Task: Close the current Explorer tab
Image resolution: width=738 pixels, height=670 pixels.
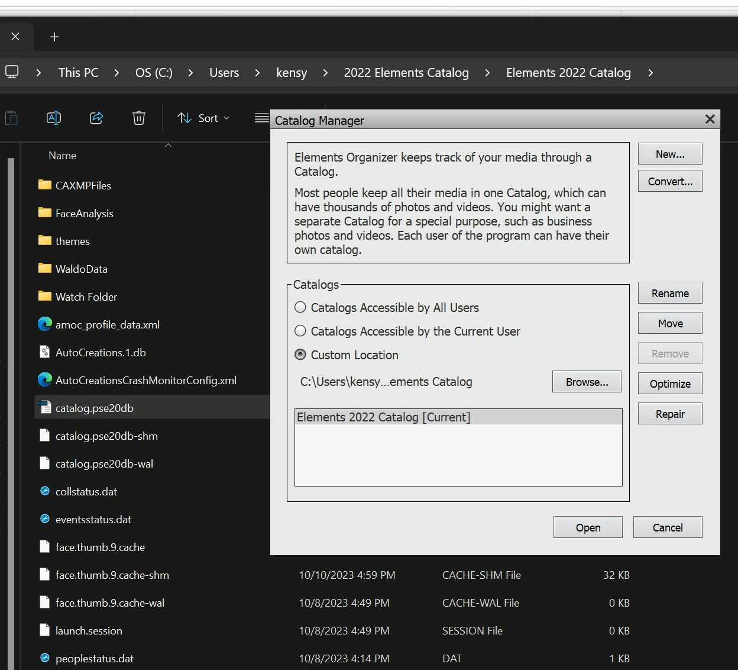Action: [15, 37]
